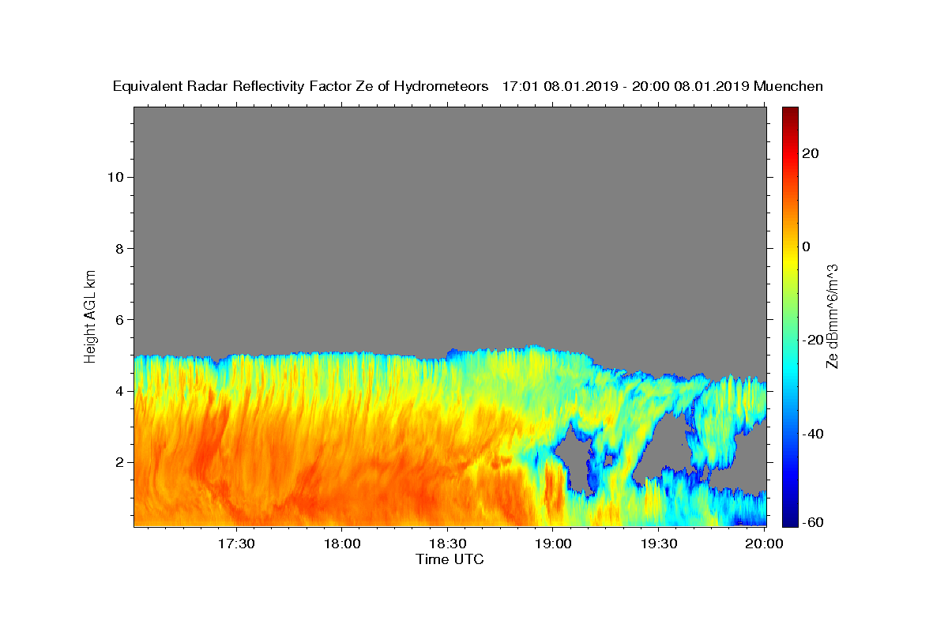This screenshot has width=948, height=632.
Task: Click the dark red top of the colorbar
Action: (x=789, y=111)
